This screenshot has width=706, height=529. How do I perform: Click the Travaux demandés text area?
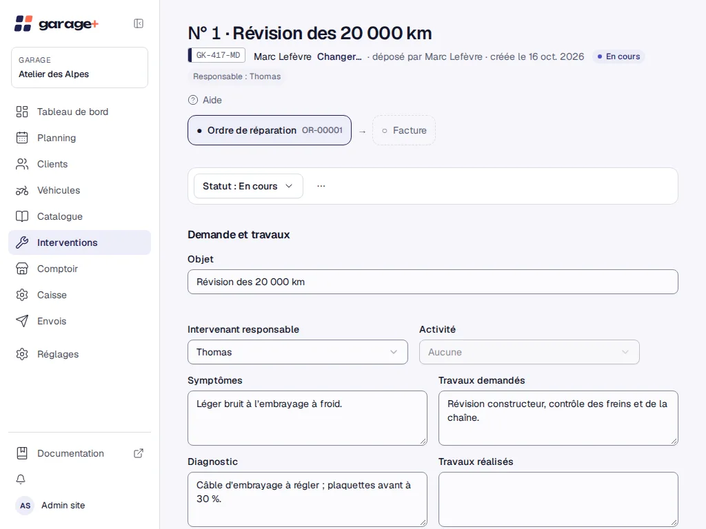[558, 418]
